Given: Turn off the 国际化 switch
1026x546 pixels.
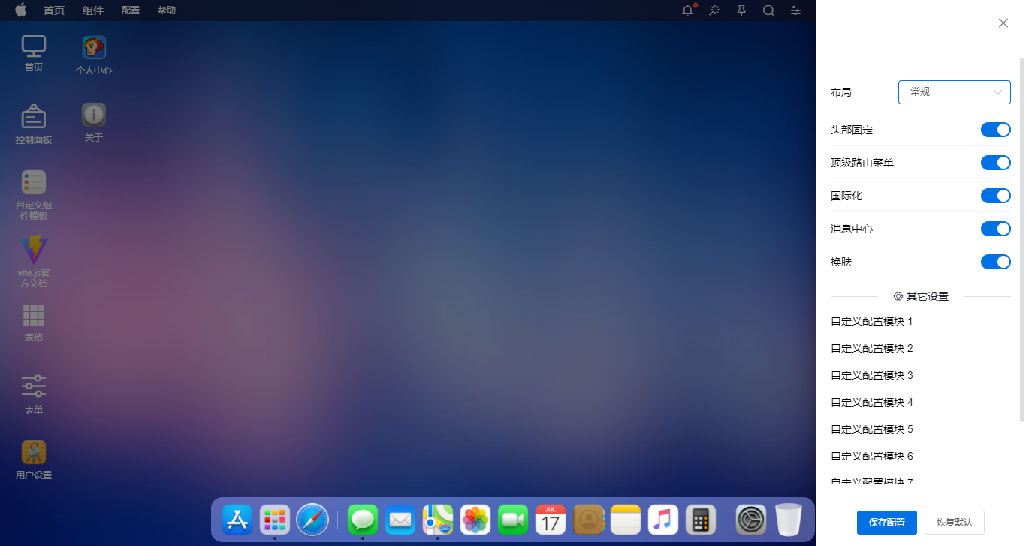Looking at the screenshot, I should (x=995, y=195).
